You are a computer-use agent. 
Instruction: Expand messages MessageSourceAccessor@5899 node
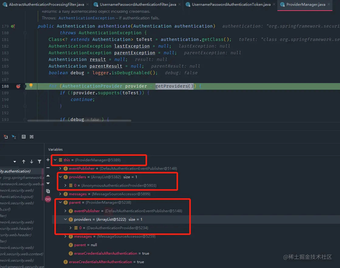pos(60,194)
